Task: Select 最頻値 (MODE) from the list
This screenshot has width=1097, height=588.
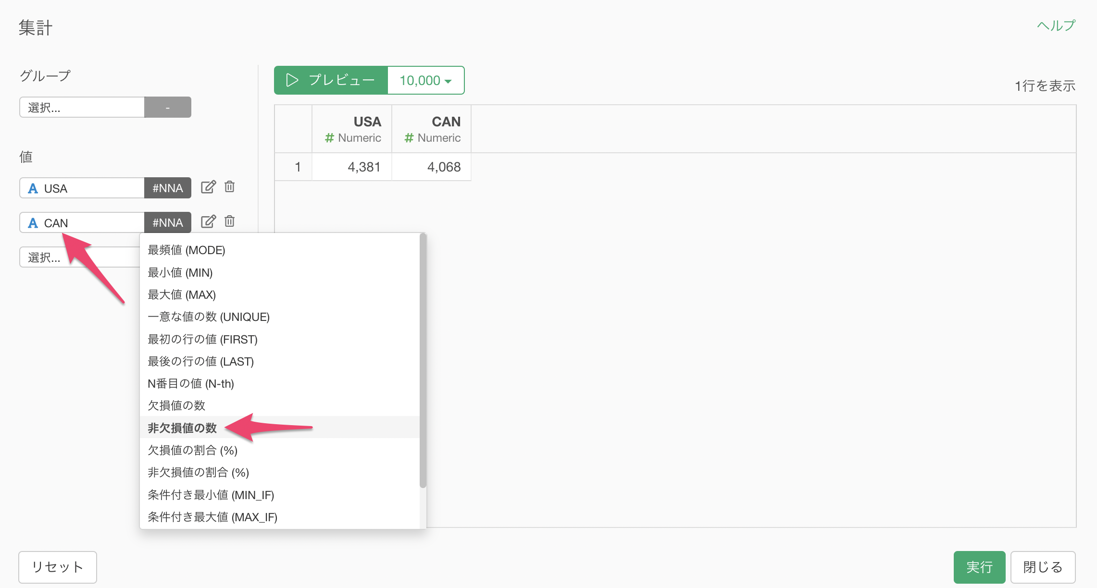Action: pos(187,250)
